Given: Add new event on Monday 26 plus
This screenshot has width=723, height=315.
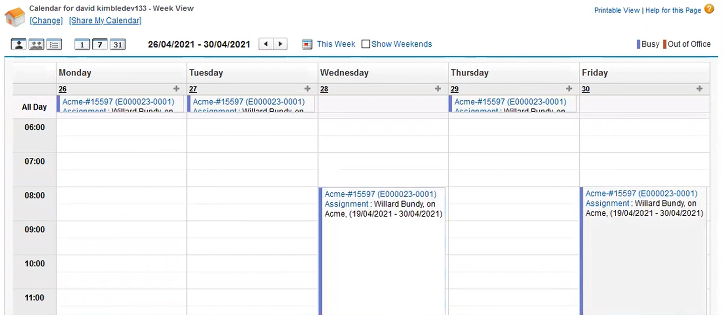Looking at the screenshot, I should 176,89.
